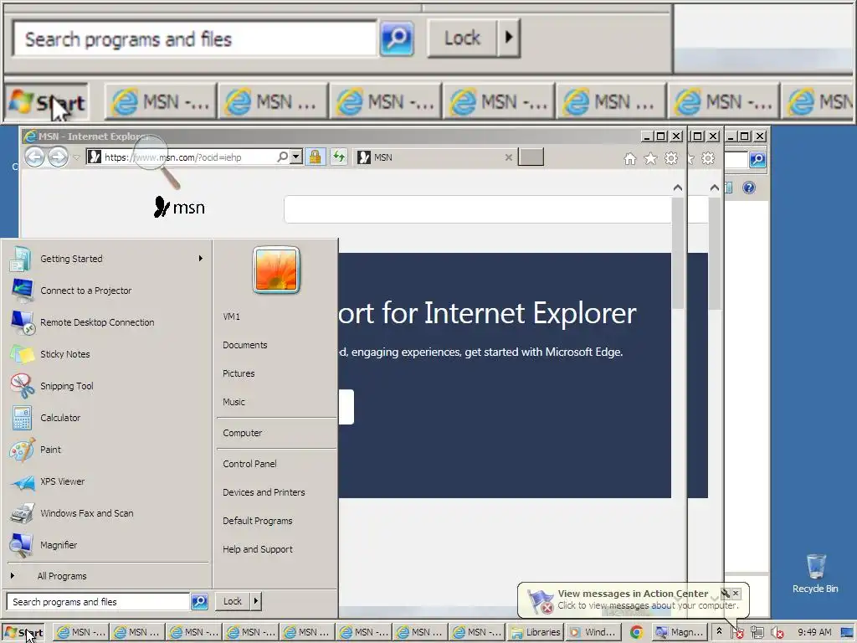The height and width of the screenshot is (643, 857).
Task: Click the msn.com address bar
Action: (188, 157)
